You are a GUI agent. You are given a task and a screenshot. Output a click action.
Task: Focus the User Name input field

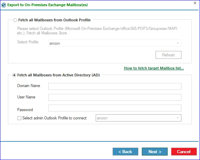tap(115, 97)
